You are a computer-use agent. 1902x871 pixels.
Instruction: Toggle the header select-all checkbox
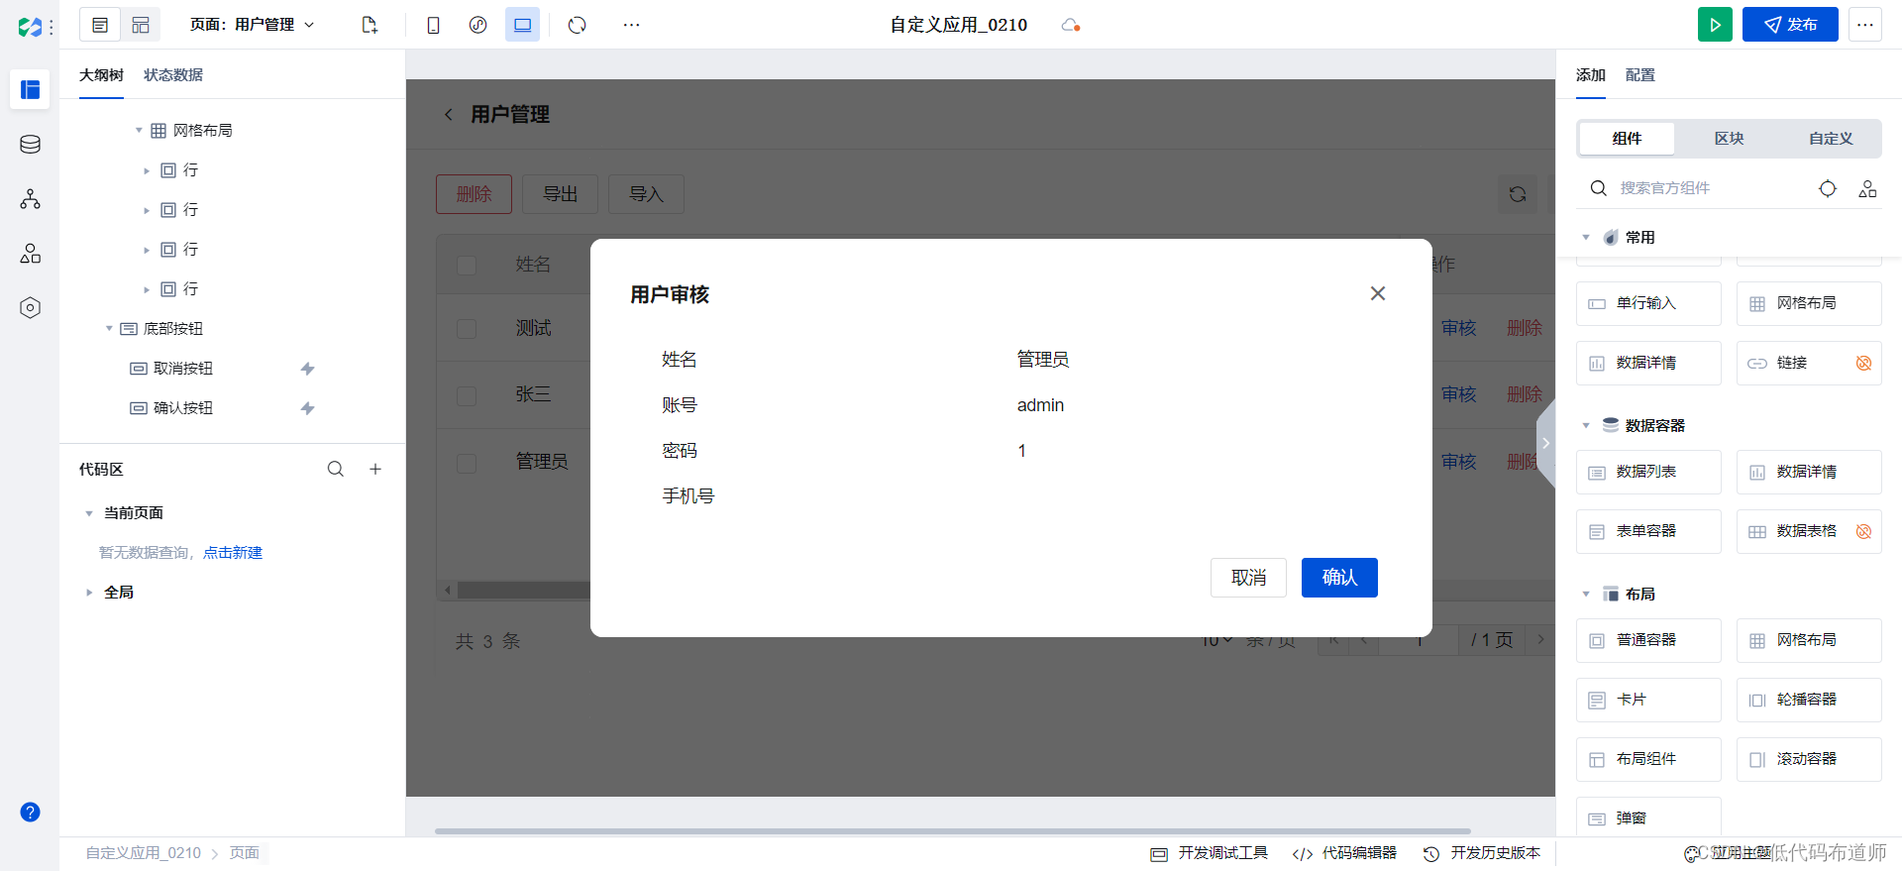pos(467,265)
